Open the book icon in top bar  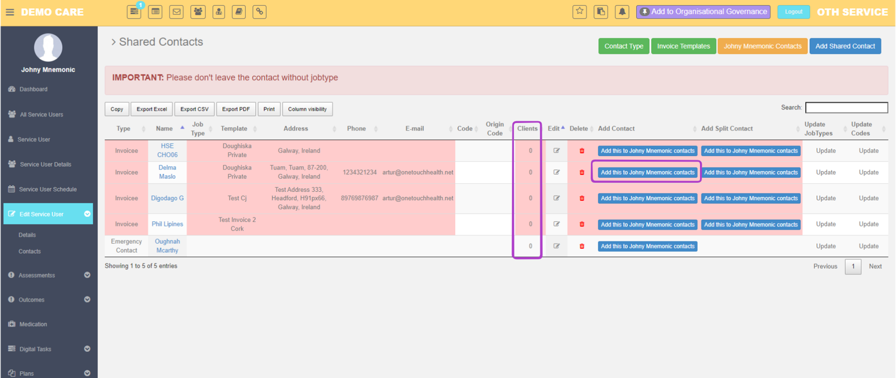click(x=239, y=11)
